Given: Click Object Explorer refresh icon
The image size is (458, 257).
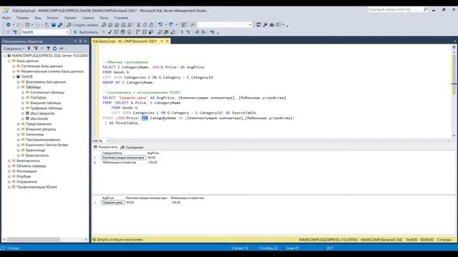Looking at the screenshot, I should [x=54, y=49].
